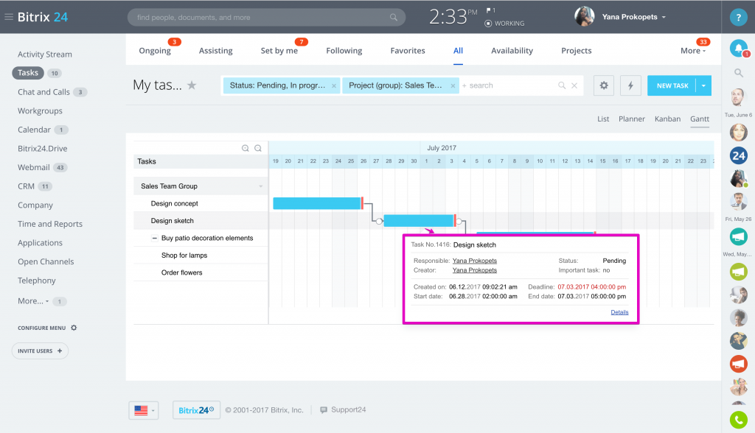
Task: Open Bitrix24.Drive in sidebar
Action: click(x=42, y=149)
